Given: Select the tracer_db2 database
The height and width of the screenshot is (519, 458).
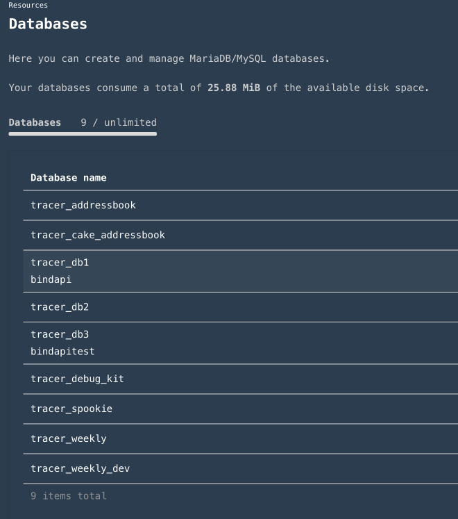Looking at the screenshot, I should point(60,306).
